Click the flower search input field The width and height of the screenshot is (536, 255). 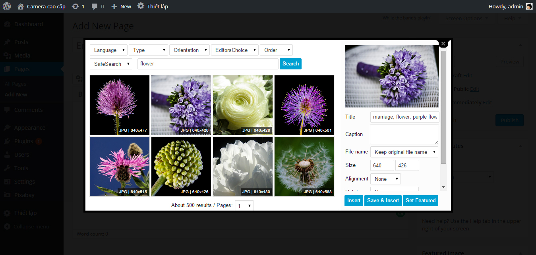[208, 64]
